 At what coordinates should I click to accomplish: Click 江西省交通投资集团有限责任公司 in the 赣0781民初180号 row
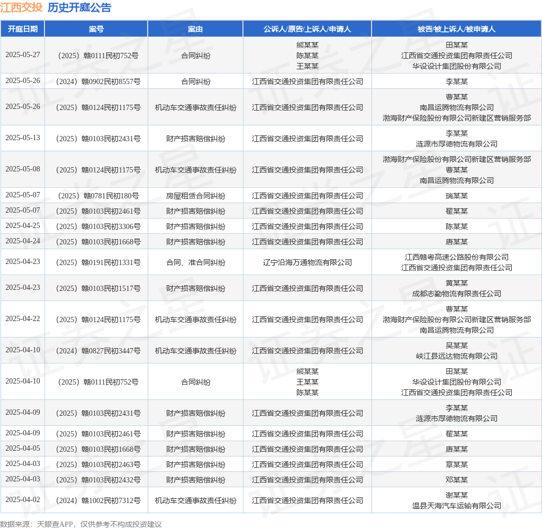308,196
